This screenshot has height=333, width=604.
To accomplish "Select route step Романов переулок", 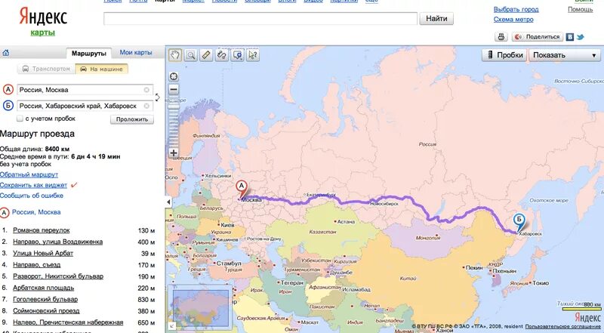I will click(42, 230).
